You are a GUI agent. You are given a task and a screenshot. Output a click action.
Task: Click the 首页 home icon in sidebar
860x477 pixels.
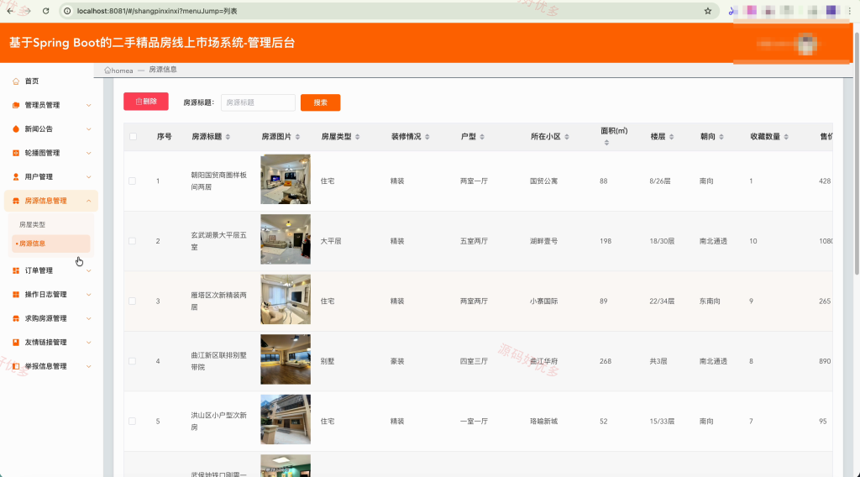(x=16, y=81)
